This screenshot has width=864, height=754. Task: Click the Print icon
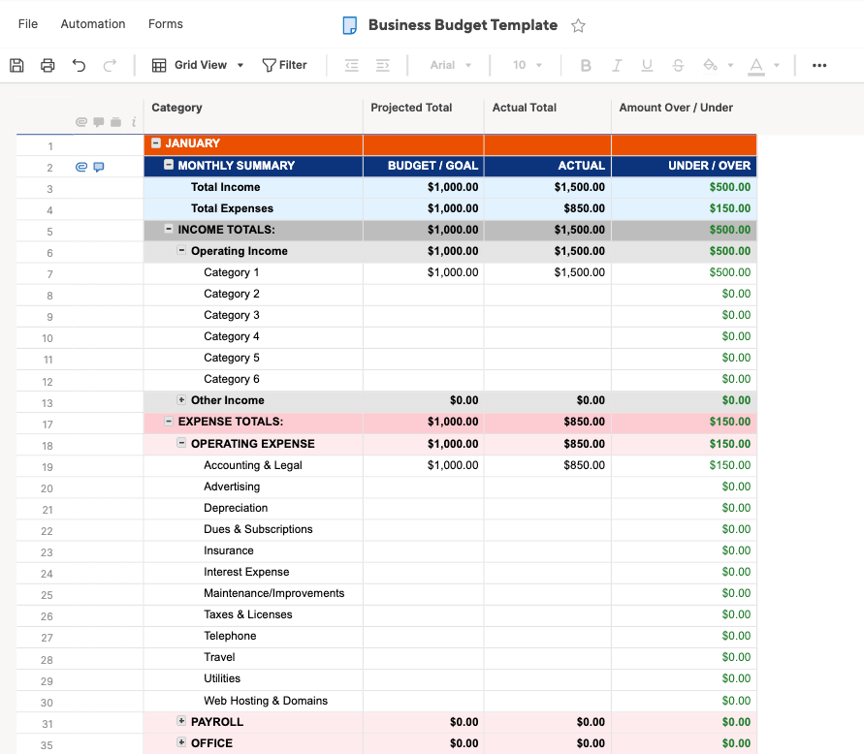click(x=48, y=65)
